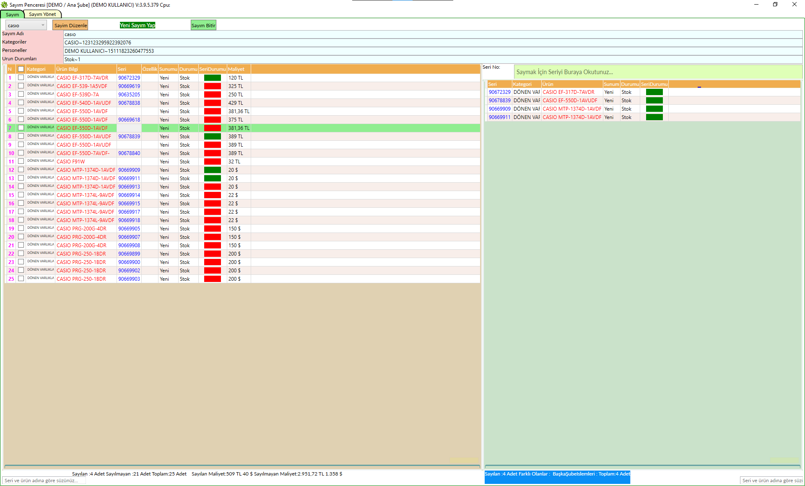This screenshot has height=486, width=805.
Task: Click red status swatch for row 25
Action: pos(213,279)
